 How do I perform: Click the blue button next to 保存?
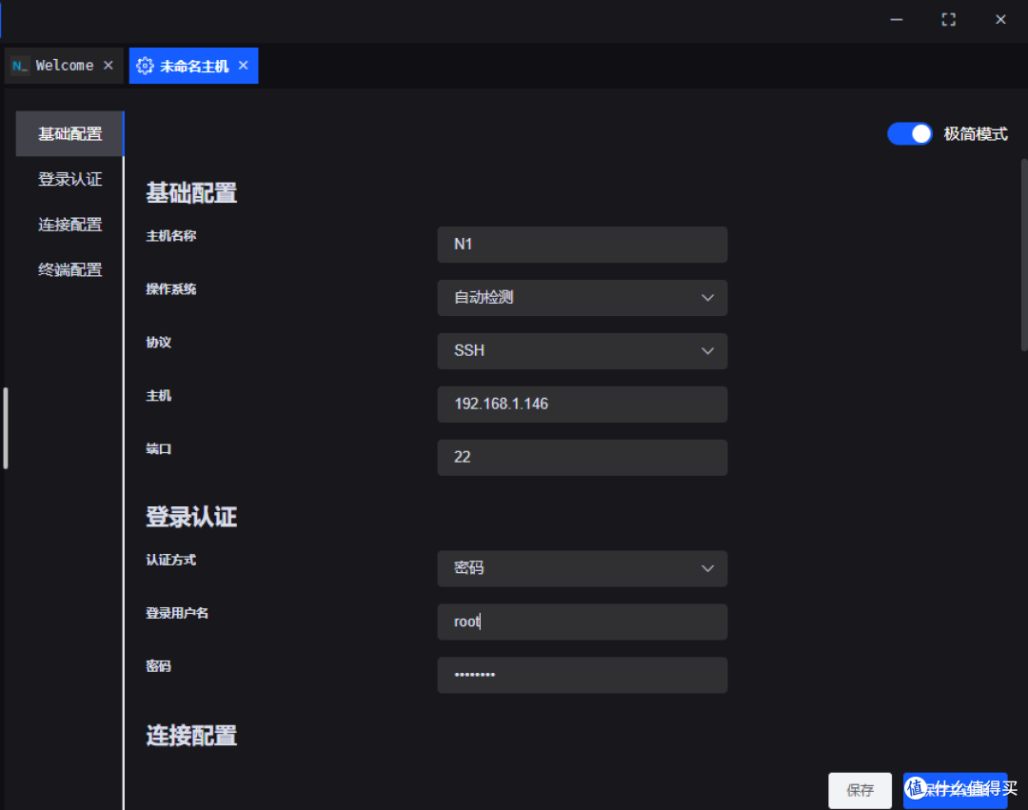point(956,790)
